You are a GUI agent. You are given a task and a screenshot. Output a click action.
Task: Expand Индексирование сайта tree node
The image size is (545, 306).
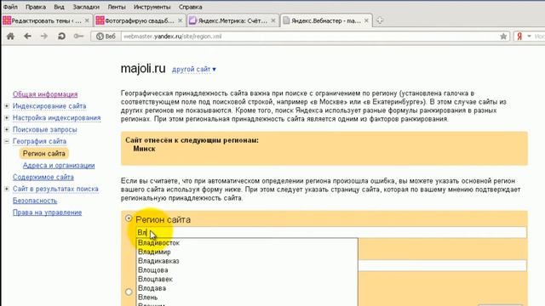pyautogui.click(x=7, y=105)
